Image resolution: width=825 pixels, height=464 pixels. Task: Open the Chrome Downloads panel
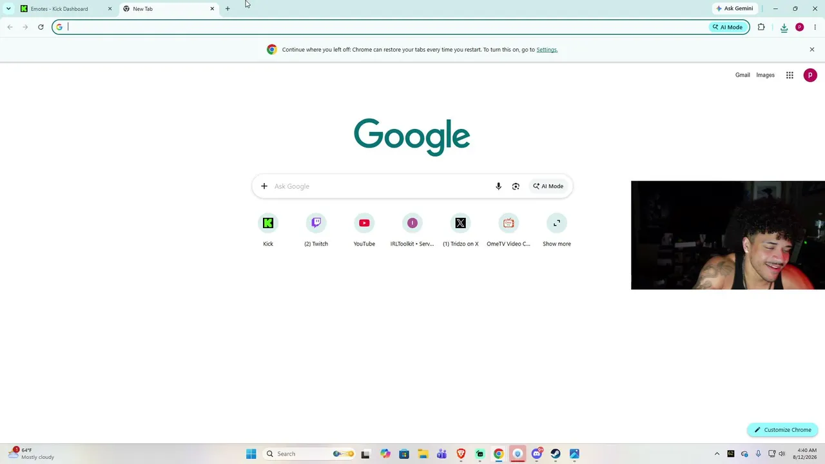(x=784, y=27)
